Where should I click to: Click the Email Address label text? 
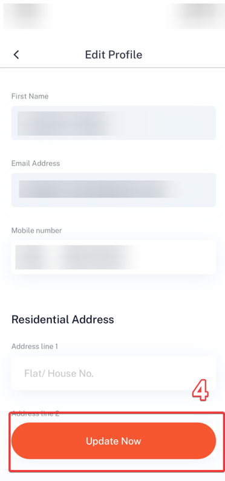pos(36,163)
